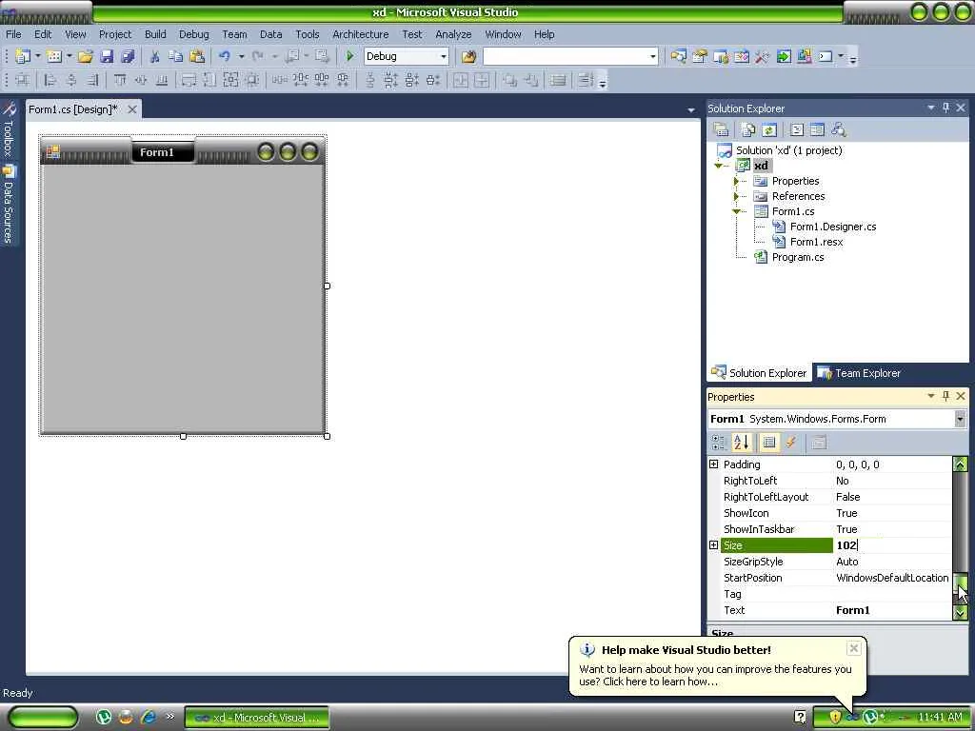
Task: Click the Find in Files icon
Action: [468, 56]
